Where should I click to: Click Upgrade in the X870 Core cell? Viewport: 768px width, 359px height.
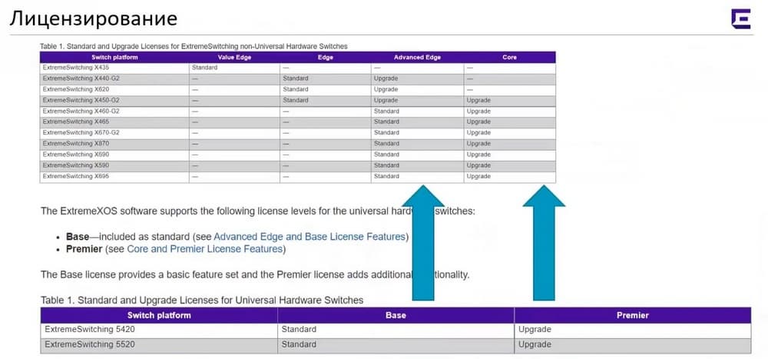coord(478,144)
